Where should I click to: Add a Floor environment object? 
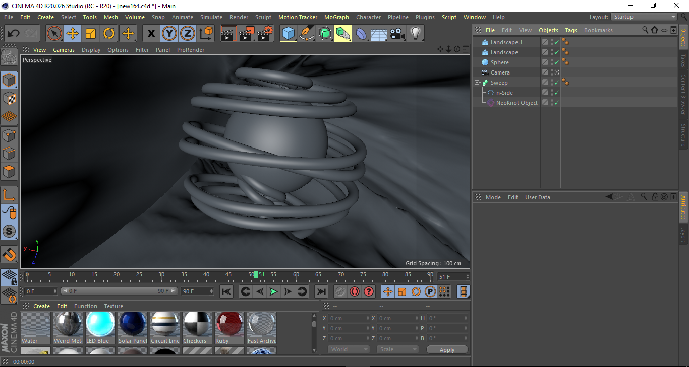click(379, 34)
